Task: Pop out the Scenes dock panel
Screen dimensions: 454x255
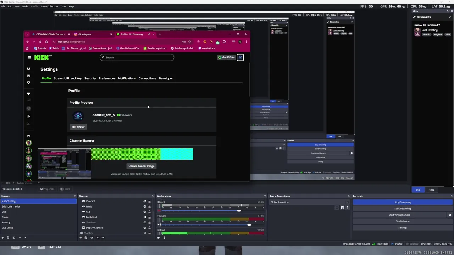Action: (x=75, y=196)
